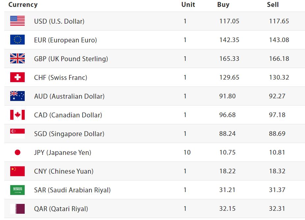Click the Chinese flag icon
Viewport: 305px width, 220px height.
click(17, 171)
